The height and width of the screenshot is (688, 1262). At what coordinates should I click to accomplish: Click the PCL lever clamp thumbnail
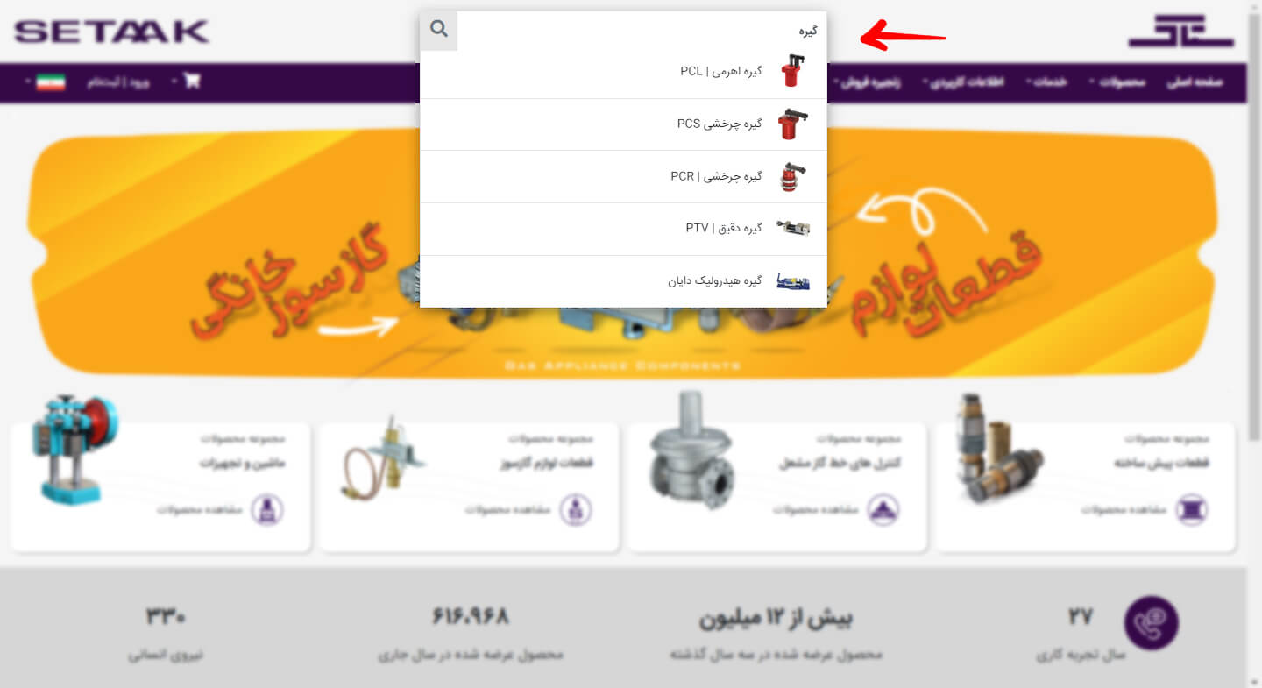click(x=792, y=71)
